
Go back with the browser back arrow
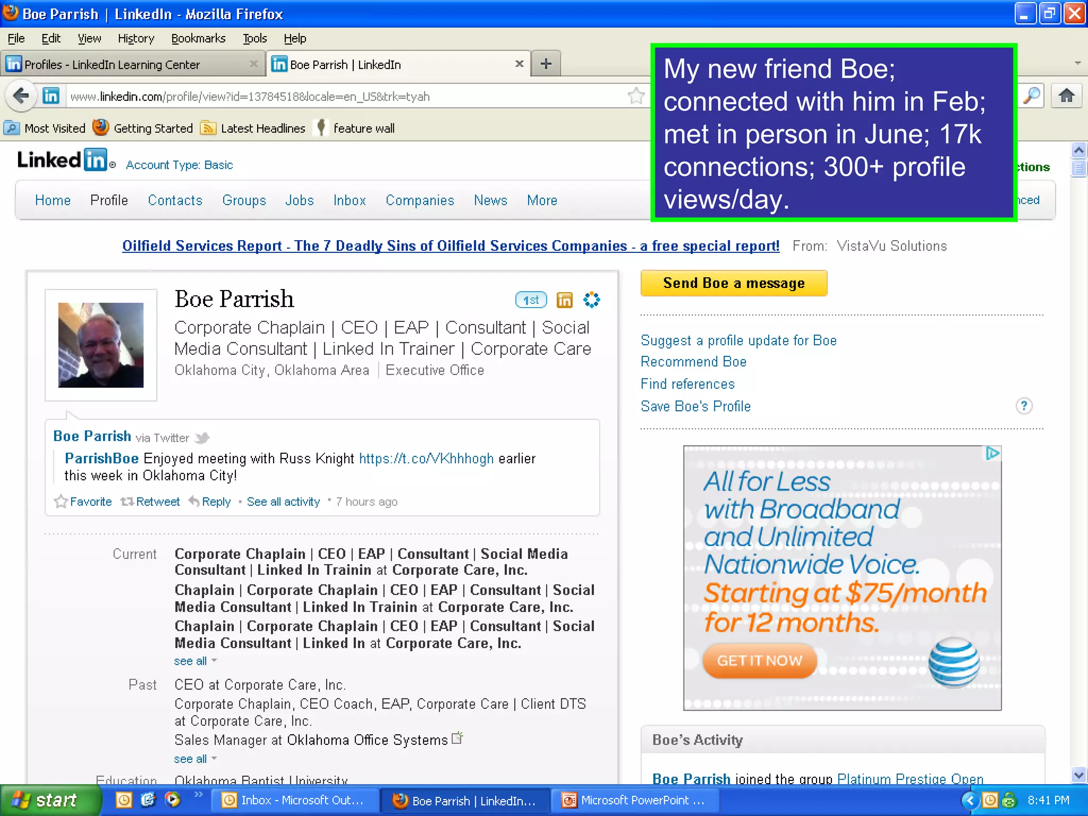click(x=21, y=96)
